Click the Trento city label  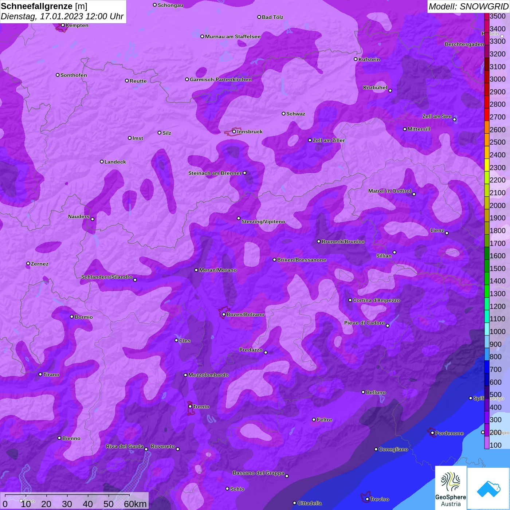click(x=201, y=407)
